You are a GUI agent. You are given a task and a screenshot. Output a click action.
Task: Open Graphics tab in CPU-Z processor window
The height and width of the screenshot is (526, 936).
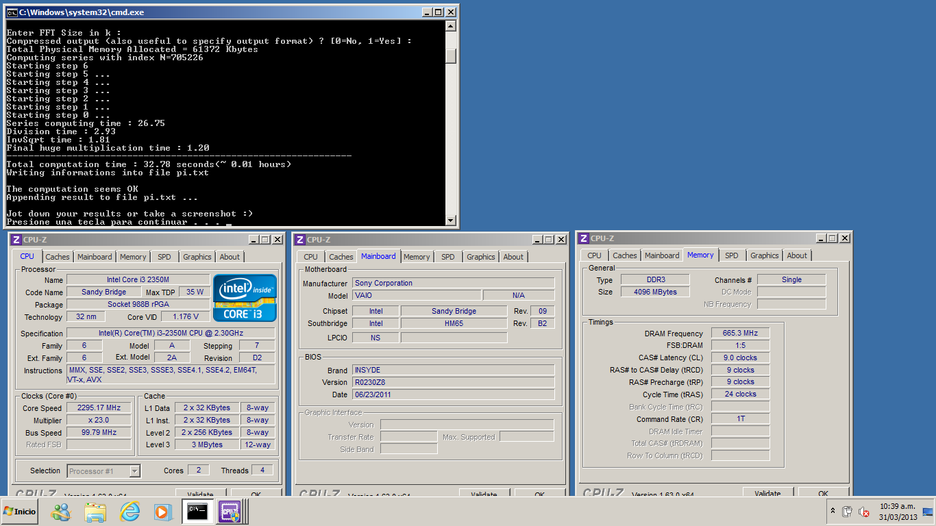[x=197, y=257]
